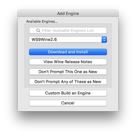Show release notes for this Wine version
The height and width of the screenshot is (136, 136).
coord(68,62)
